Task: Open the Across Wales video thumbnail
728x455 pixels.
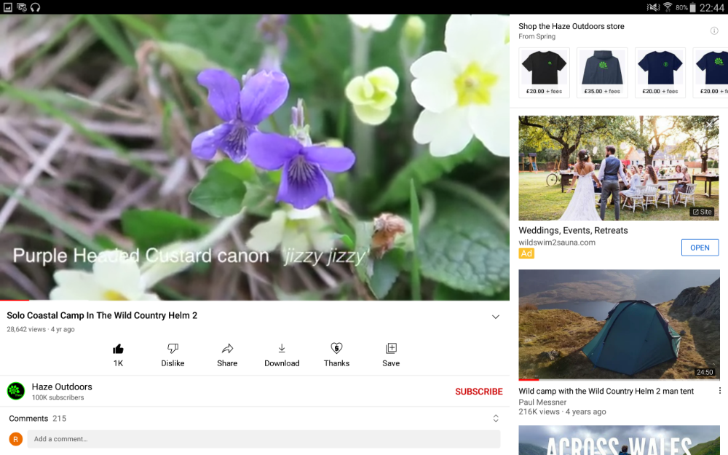Action: (619, 440)
